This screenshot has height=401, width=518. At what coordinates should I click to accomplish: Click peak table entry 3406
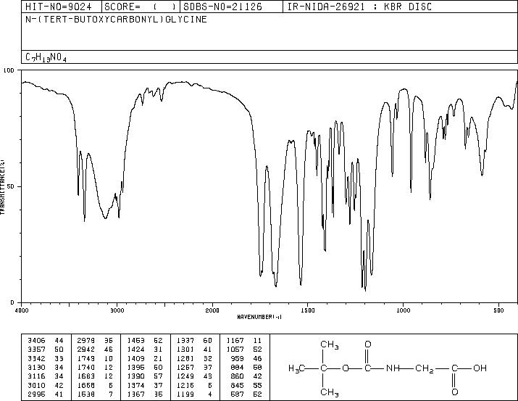[x=36, y=341]
